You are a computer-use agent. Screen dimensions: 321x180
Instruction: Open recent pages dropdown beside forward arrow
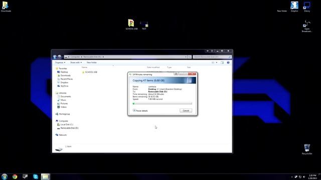tap(63, 57)
